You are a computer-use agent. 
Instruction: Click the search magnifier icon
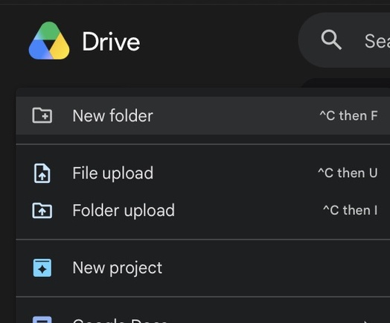331,39
